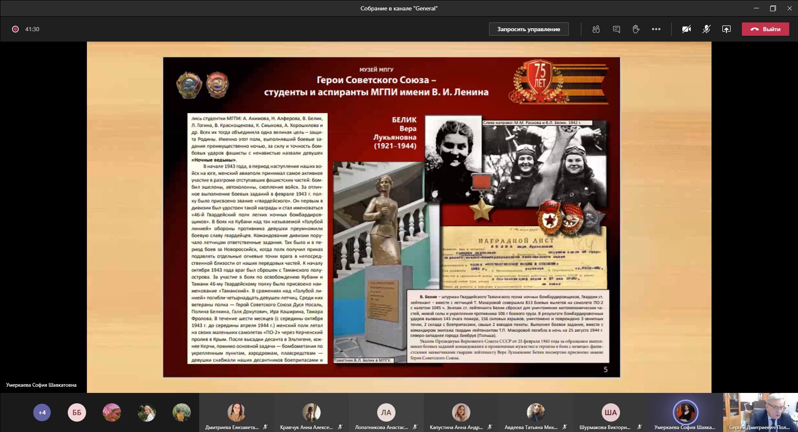Select Шурмакова Виктория's ША tile

pos(610,412)
